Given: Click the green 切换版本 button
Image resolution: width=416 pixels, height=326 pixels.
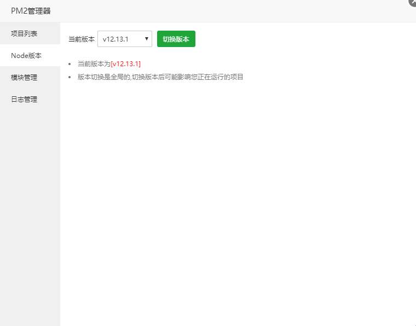Looking at the screenshot, I should 176,39.
